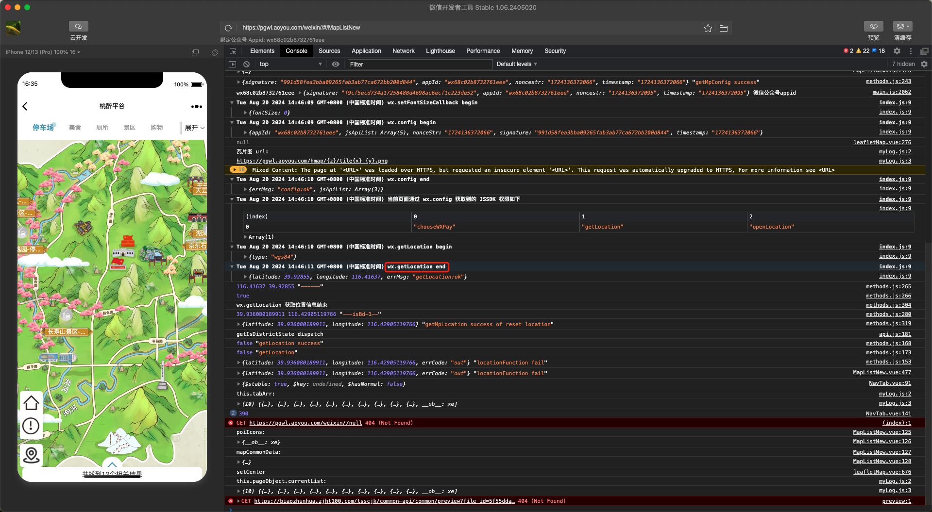Clear the console with the ban icon

247,64
